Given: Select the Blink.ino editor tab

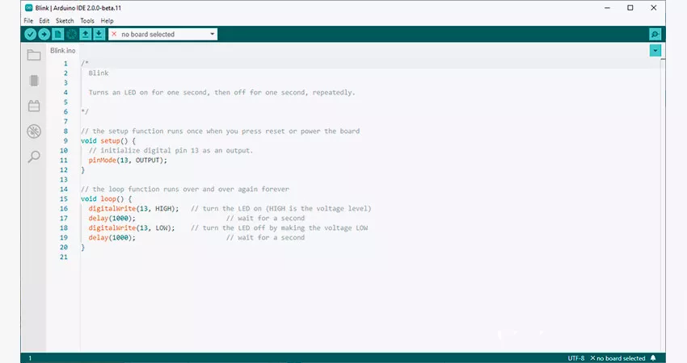Looking at the screenshot, I should [63, 50].
